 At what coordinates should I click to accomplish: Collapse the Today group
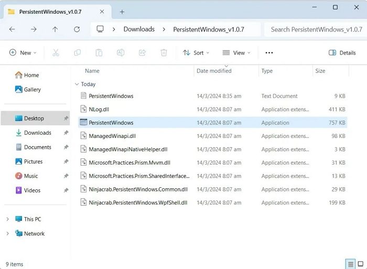[x=77, y=84]
